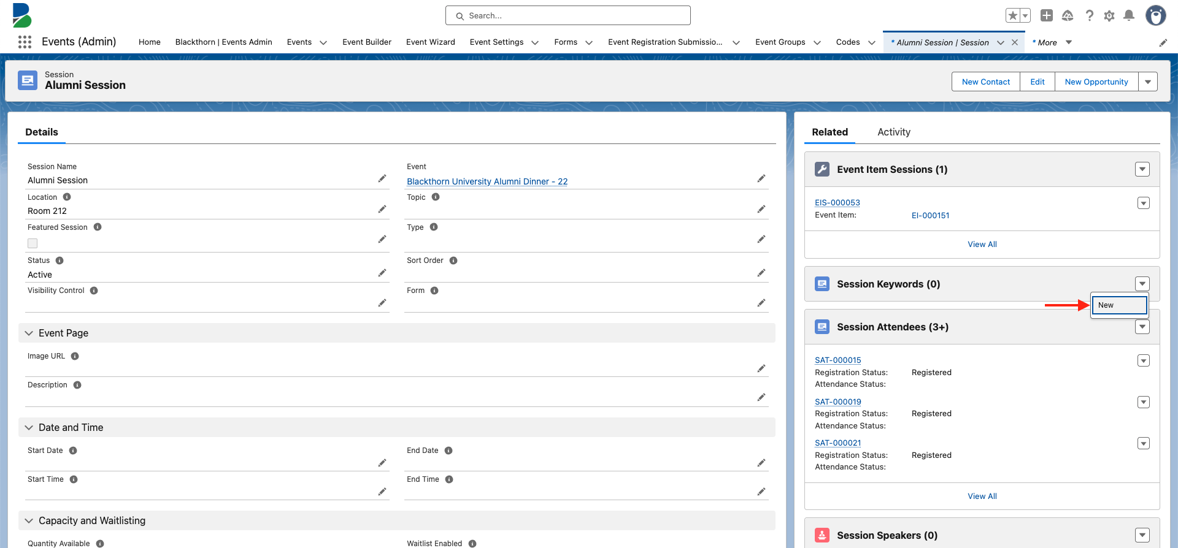Open the SAT-000015 attendee link
Screen dimensions: 1178x548
(x=838, y=360)
